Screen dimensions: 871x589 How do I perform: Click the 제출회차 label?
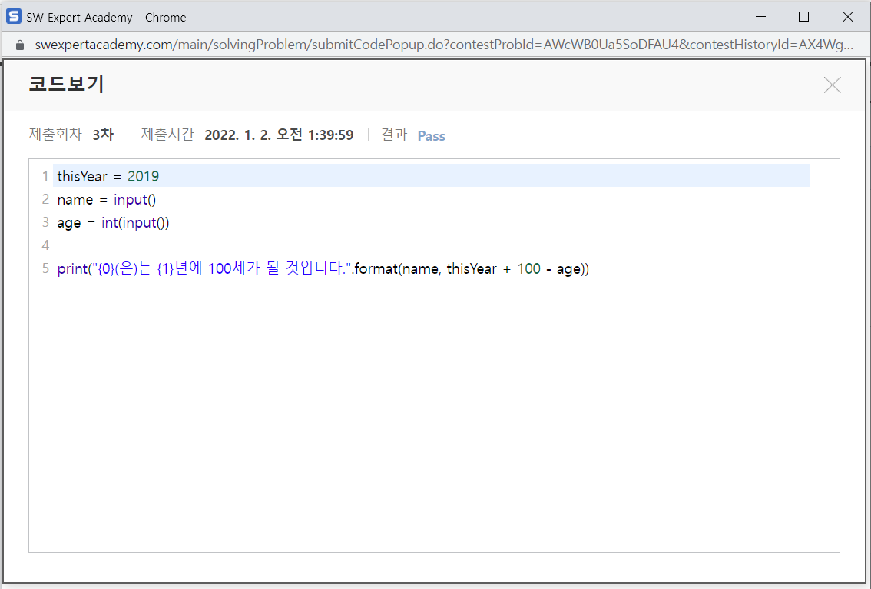[x=55, y=135]
